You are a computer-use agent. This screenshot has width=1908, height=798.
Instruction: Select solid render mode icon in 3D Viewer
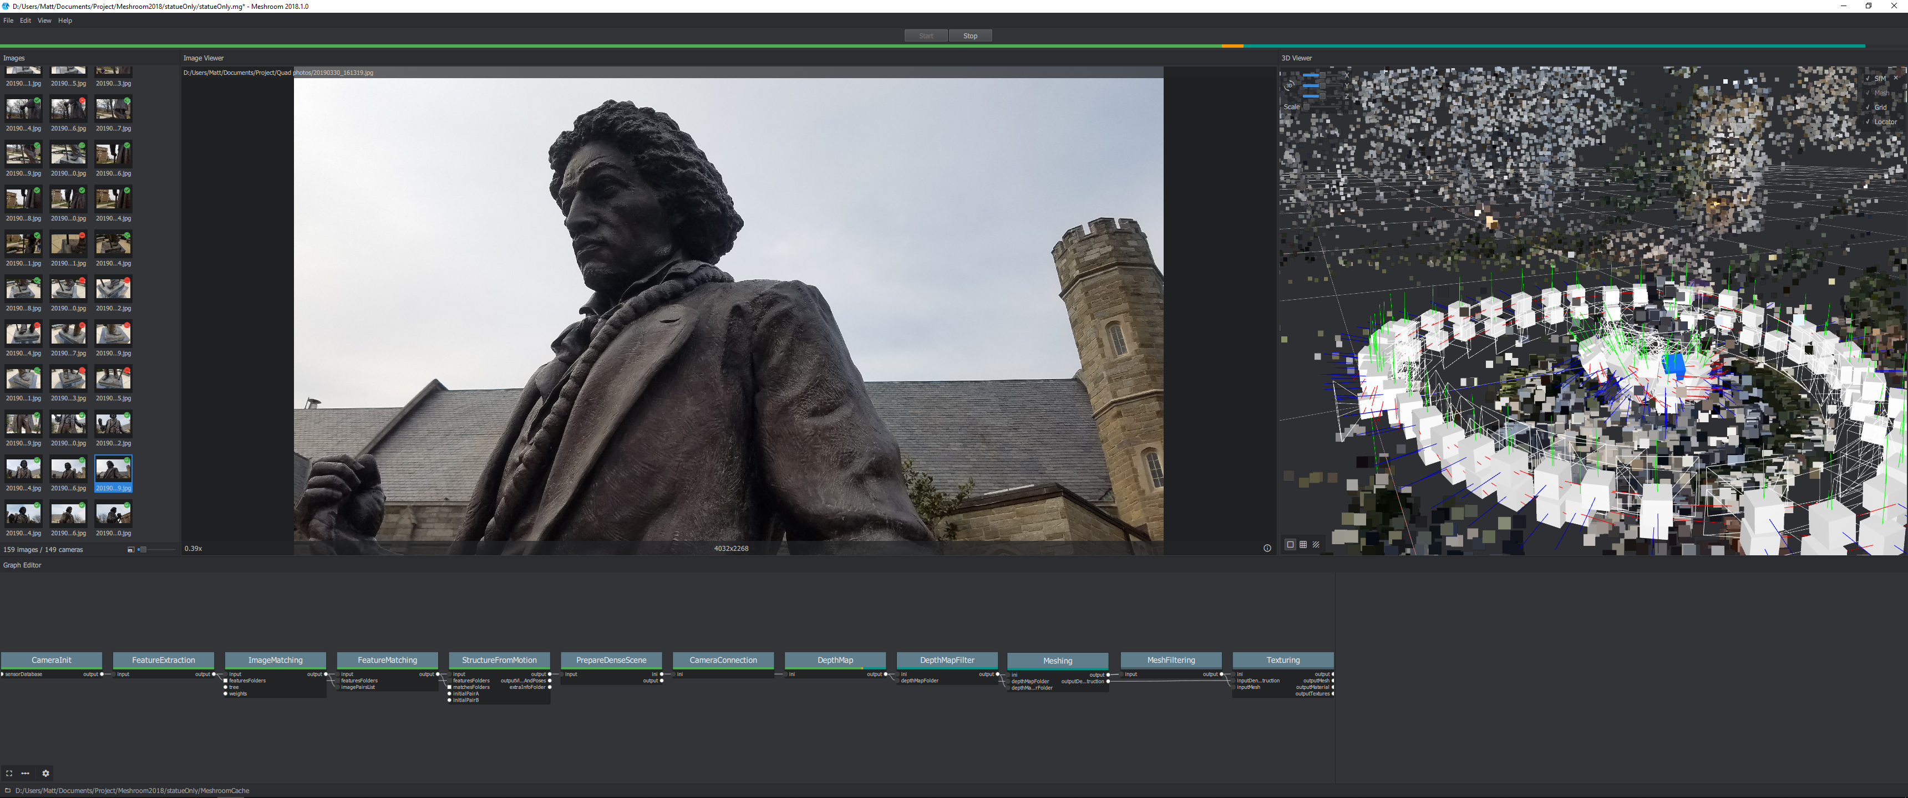point(1290,545)
